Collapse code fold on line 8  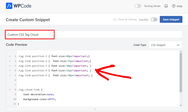(10, 90)
